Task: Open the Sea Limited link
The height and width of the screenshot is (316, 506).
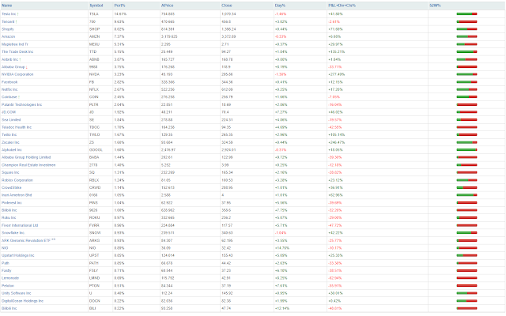Action: click(11, 119)
